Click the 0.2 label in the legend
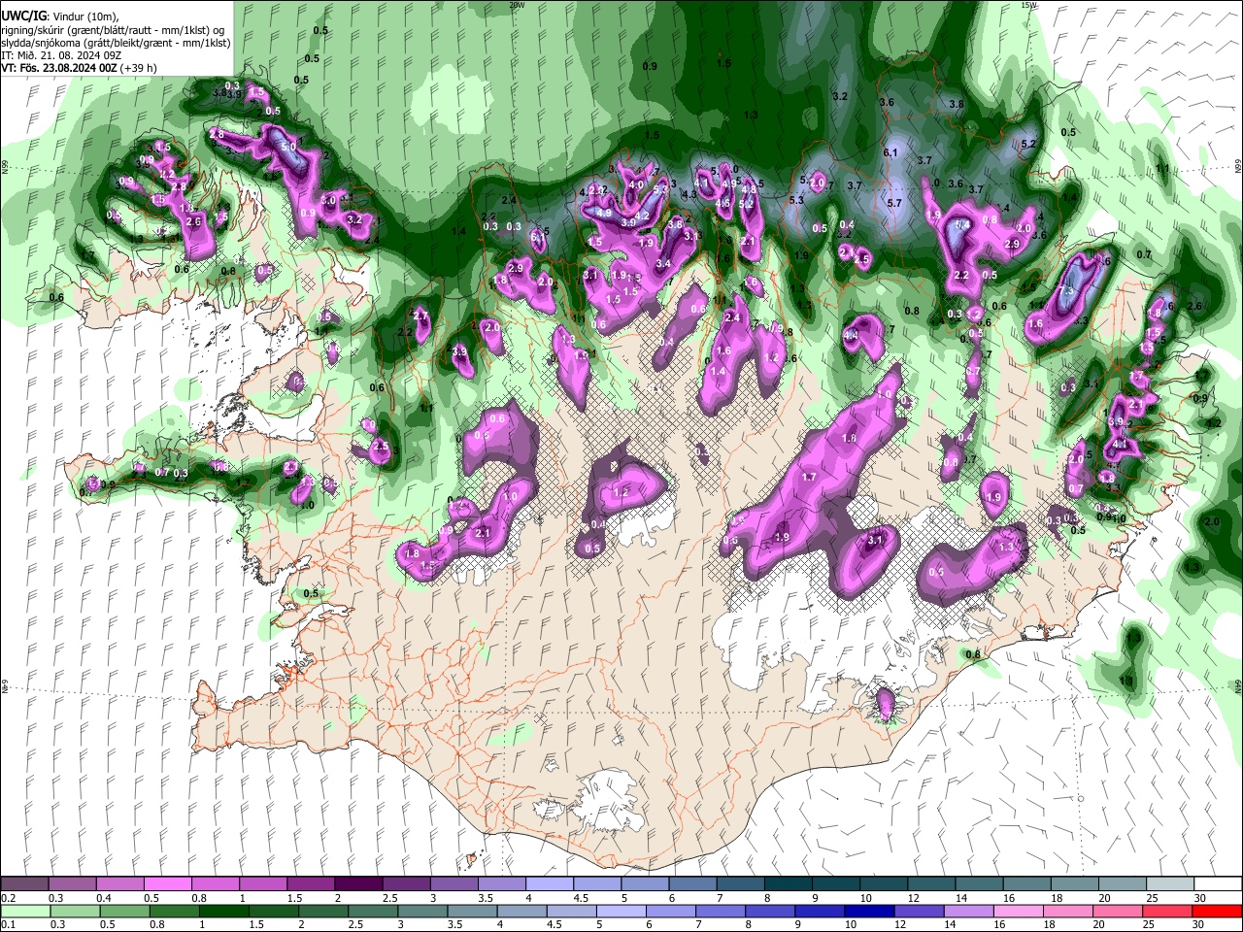 (x=7, y=898)
